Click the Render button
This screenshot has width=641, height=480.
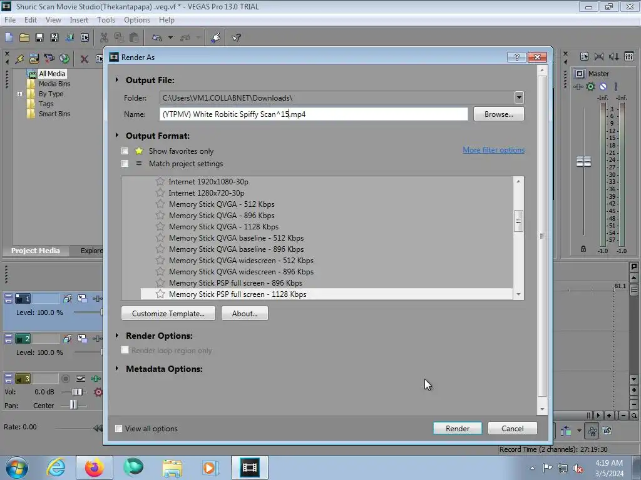[458, 429]
